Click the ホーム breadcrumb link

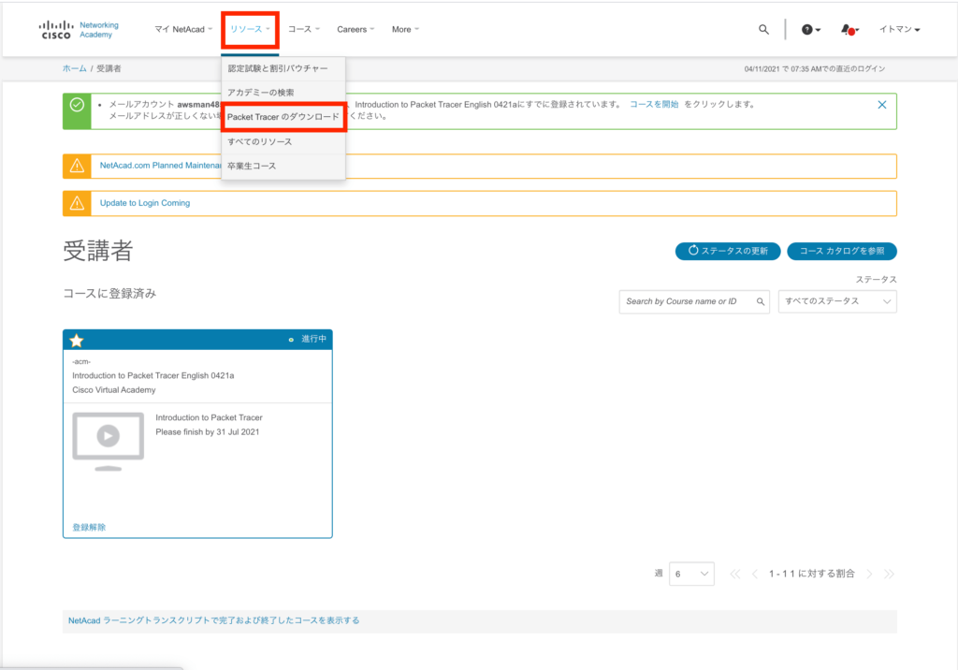(75, 68)
